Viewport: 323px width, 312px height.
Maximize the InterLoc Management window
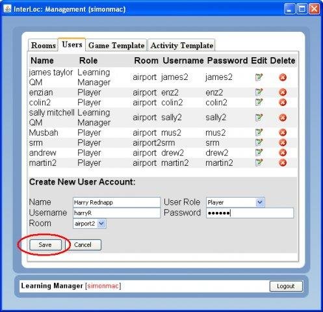(302, 9)
